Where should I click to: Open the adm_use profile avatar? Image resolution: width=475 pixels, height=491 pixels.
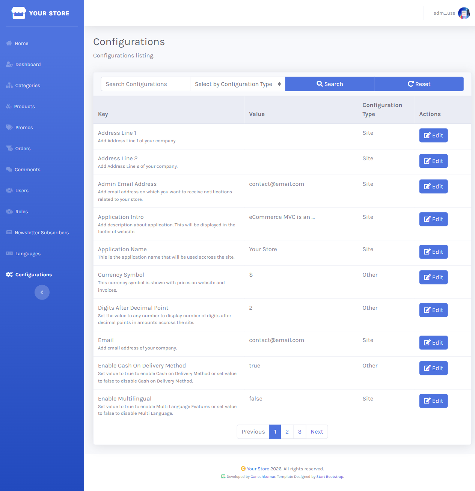[x=464, y=13]
